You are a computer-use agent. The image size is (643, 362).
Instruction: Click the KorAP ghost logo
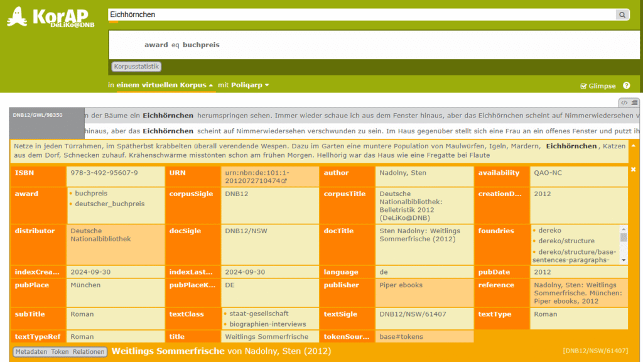tap(17, 17)
